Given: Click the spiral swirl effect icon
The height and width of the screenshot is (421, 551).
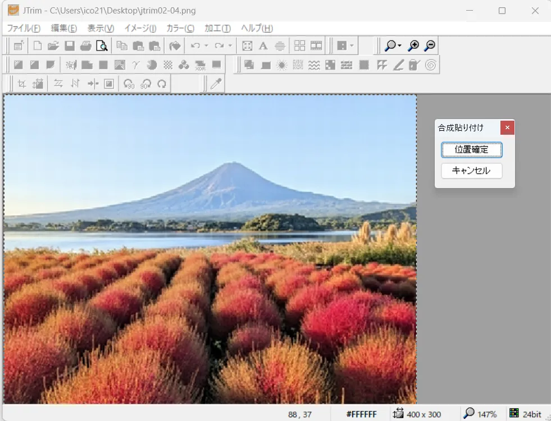Looking at the screenshot, I should pyautogui.click(x=431, y=65).
